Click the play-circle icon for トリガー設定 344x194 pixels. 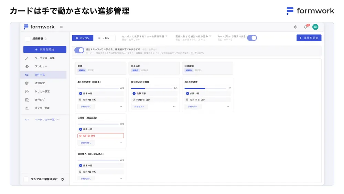[x=27, y=91]
